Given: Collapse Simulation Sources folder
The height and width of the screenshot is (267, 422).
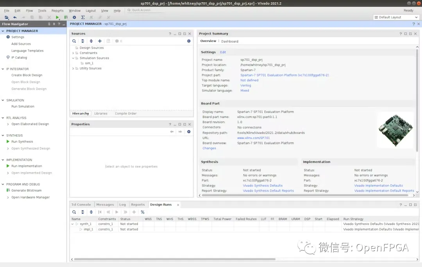Looking at the screenshot, I should 73,58.
